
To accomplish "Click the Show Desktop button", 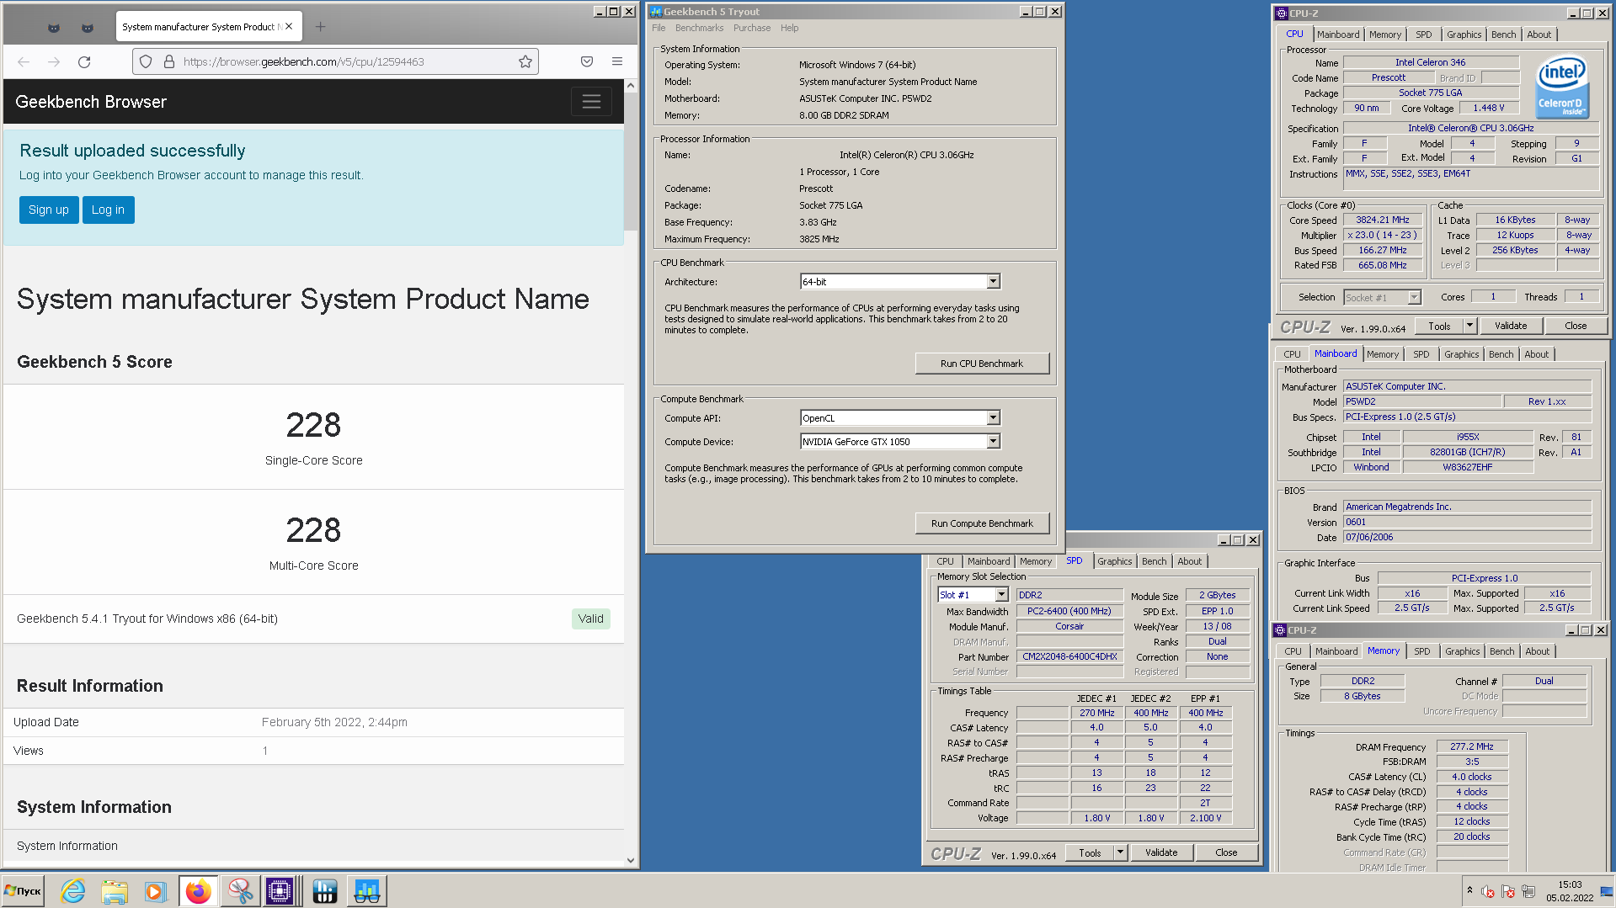I will click(1607, 891).
